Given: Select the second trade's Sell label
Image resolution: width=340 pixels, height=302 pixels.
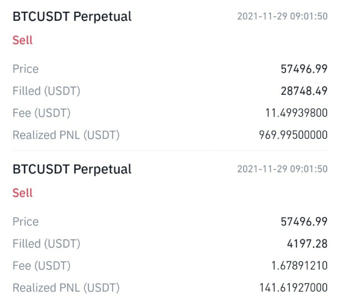Looking at the screenshot, I should 23,193.
